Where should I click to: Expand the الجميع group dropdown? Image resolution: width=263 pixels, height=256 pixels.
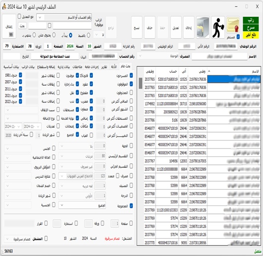pyautogui.click(x=82, y=205)
